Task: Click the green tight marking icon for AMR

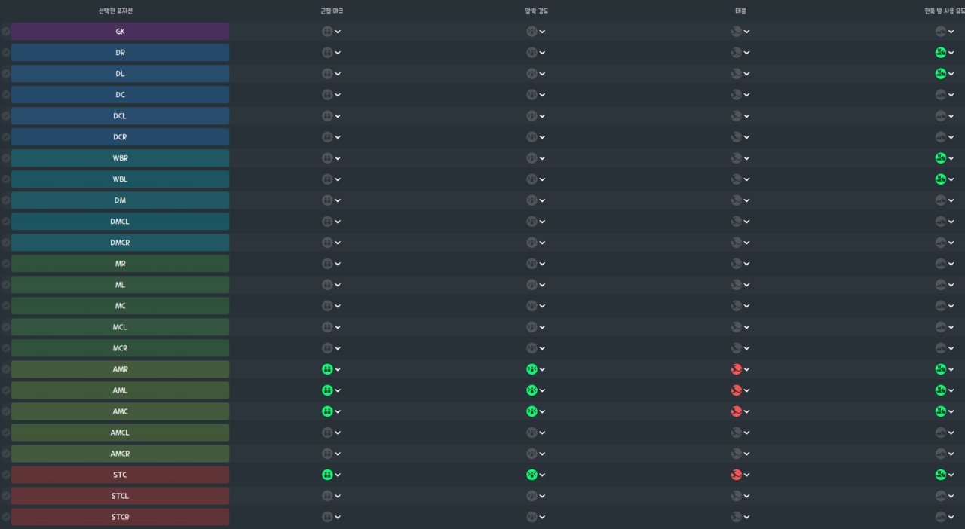Action: (327, 369)
